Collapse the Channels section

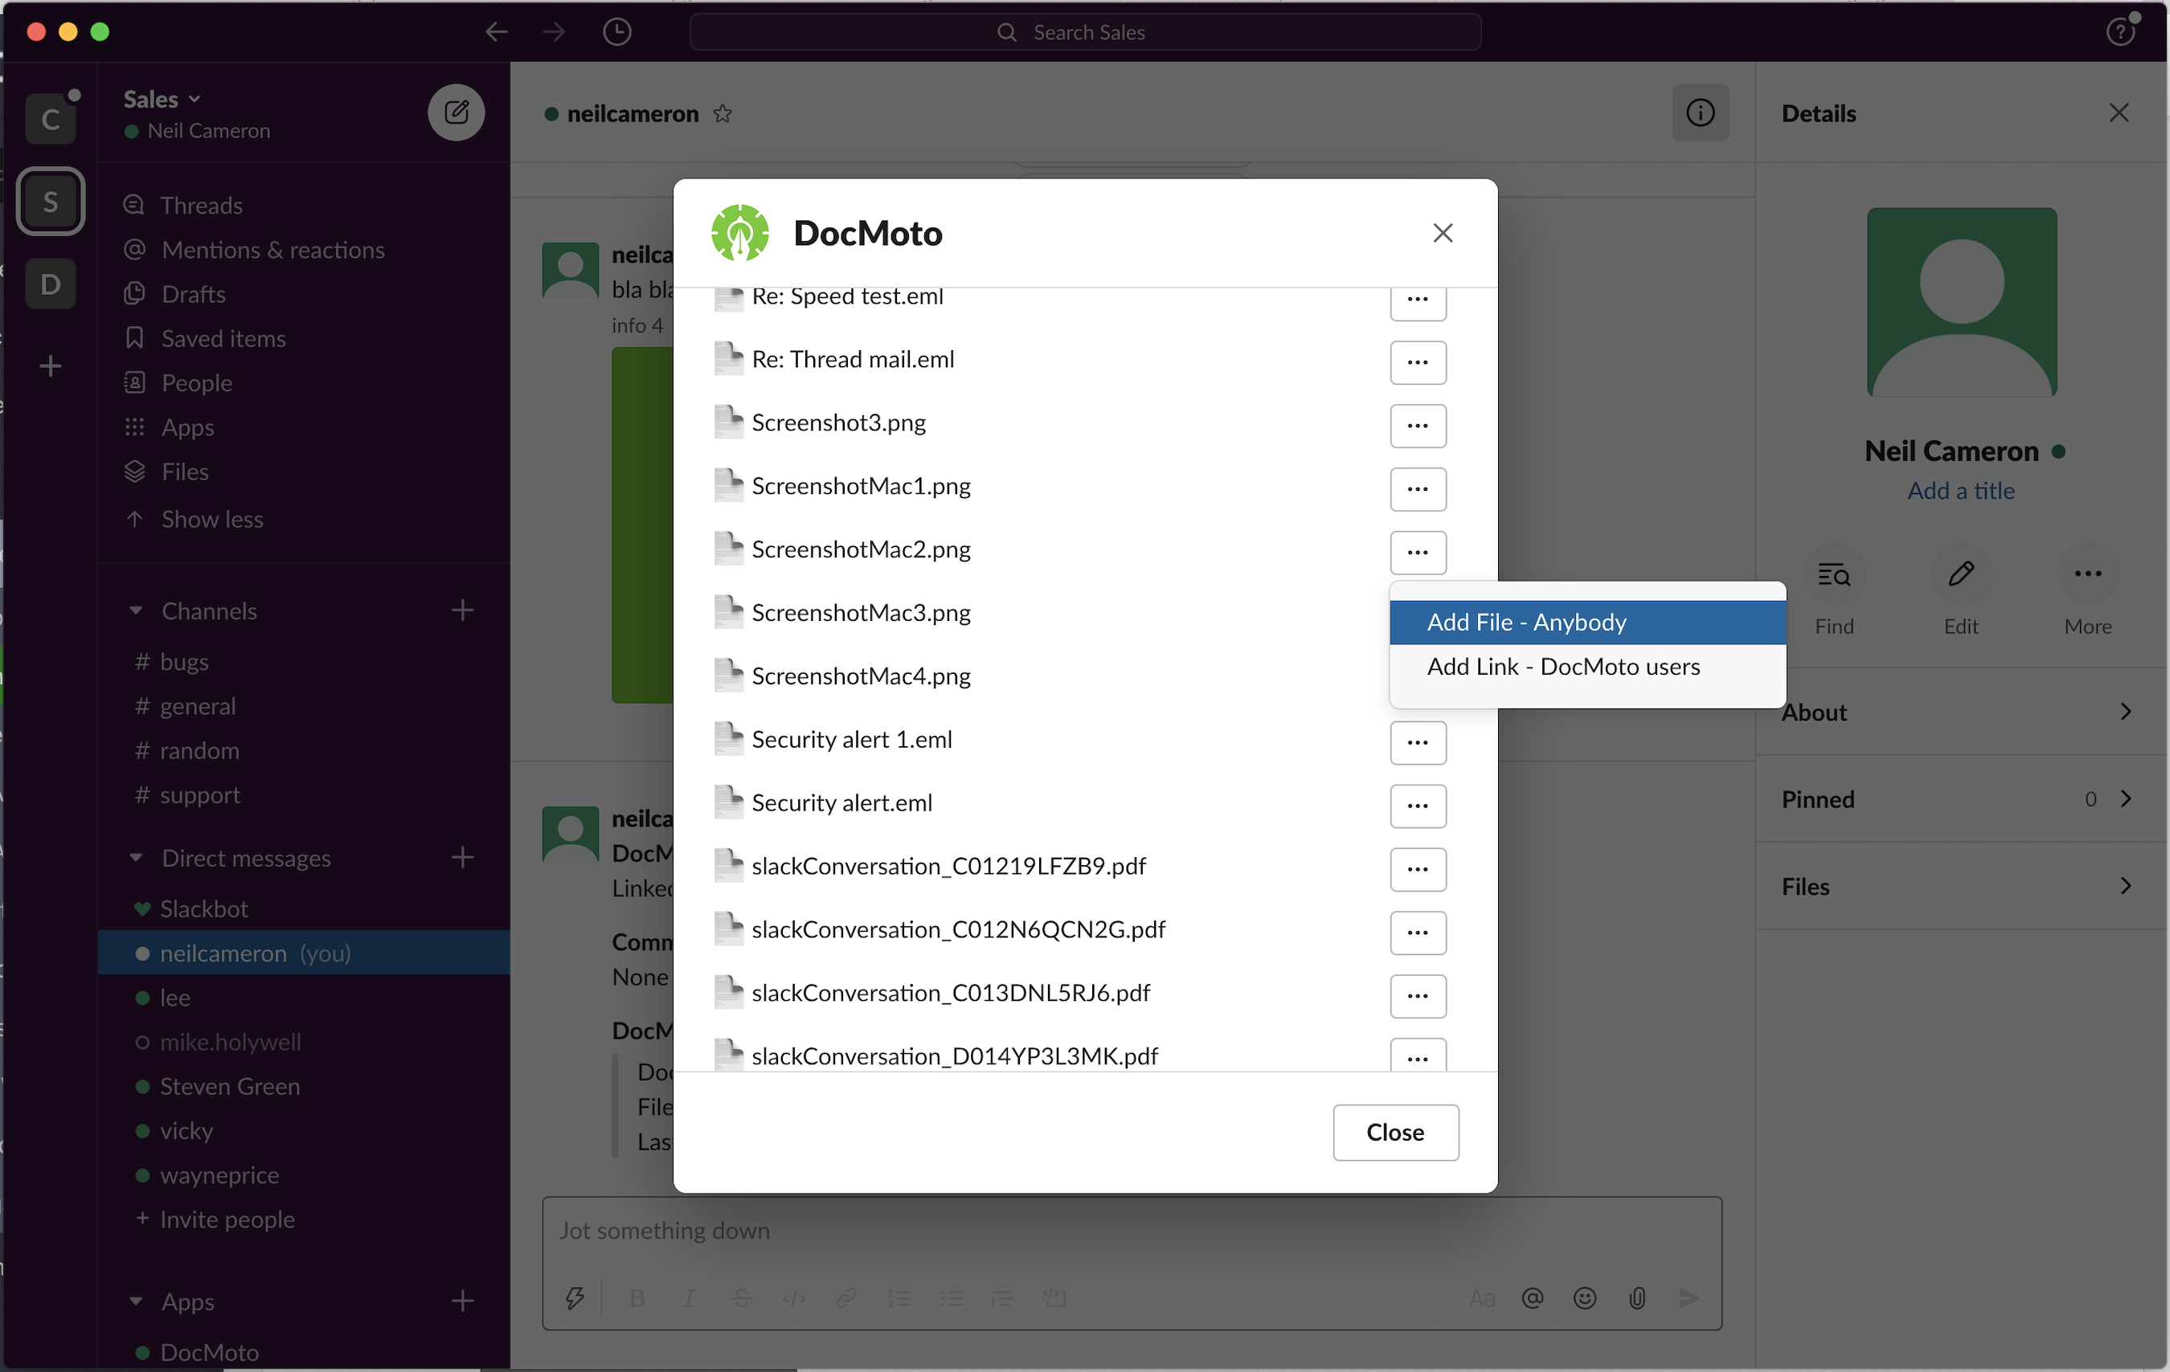click(135, 610)
